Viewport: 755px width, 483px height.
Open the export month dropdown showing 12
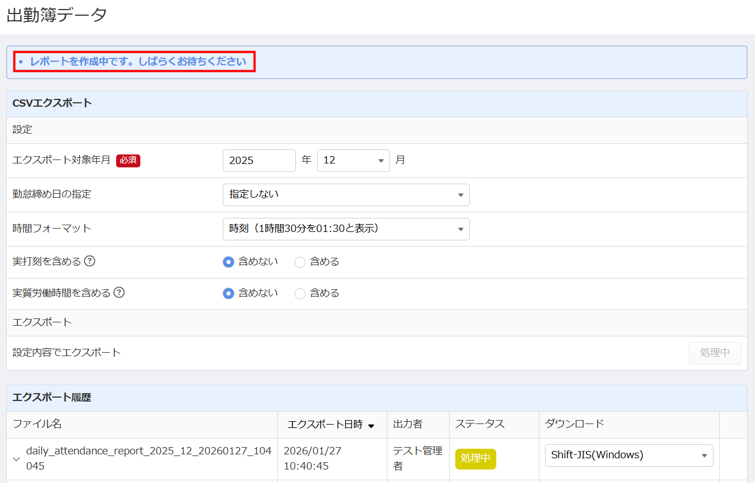[353, 161]
